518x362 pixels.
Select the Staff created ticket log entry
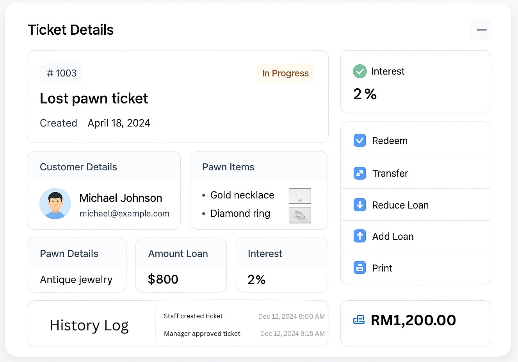193,316
